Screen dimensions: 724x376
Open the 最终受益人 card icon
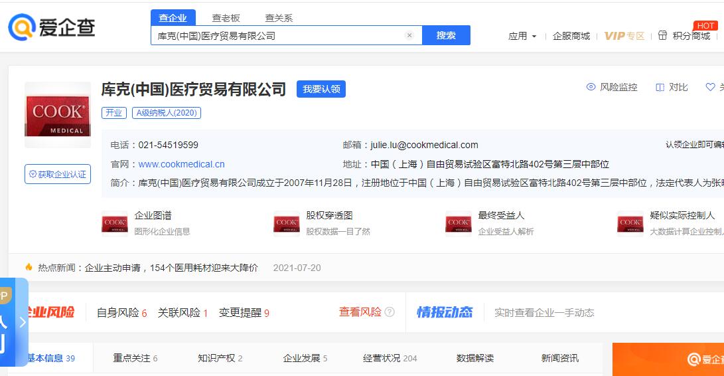point(458,223)
